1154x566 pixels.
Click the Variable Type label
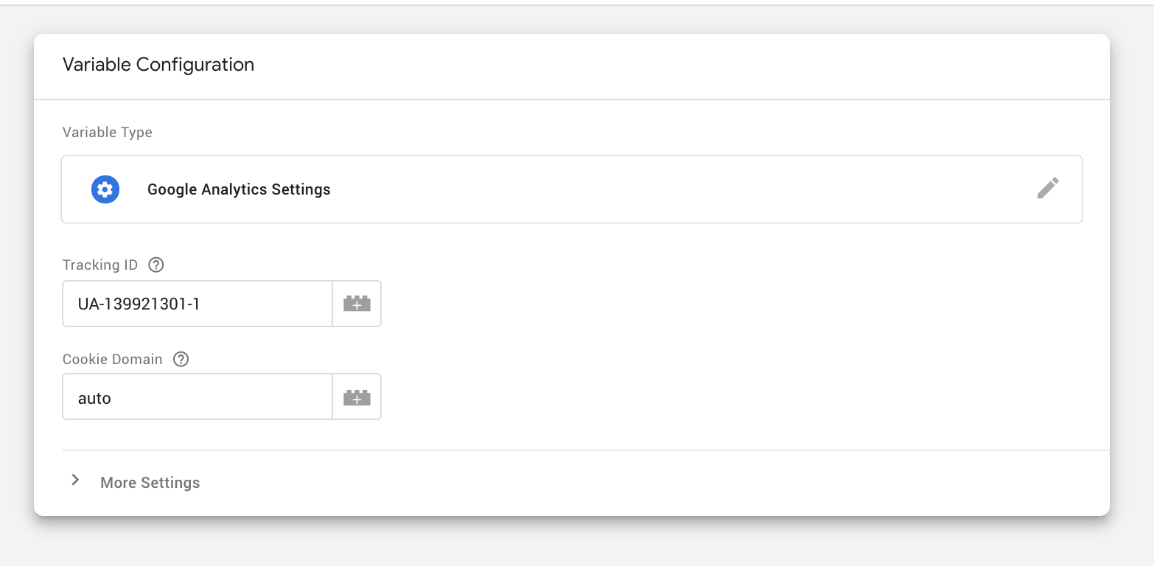[108, 133]
